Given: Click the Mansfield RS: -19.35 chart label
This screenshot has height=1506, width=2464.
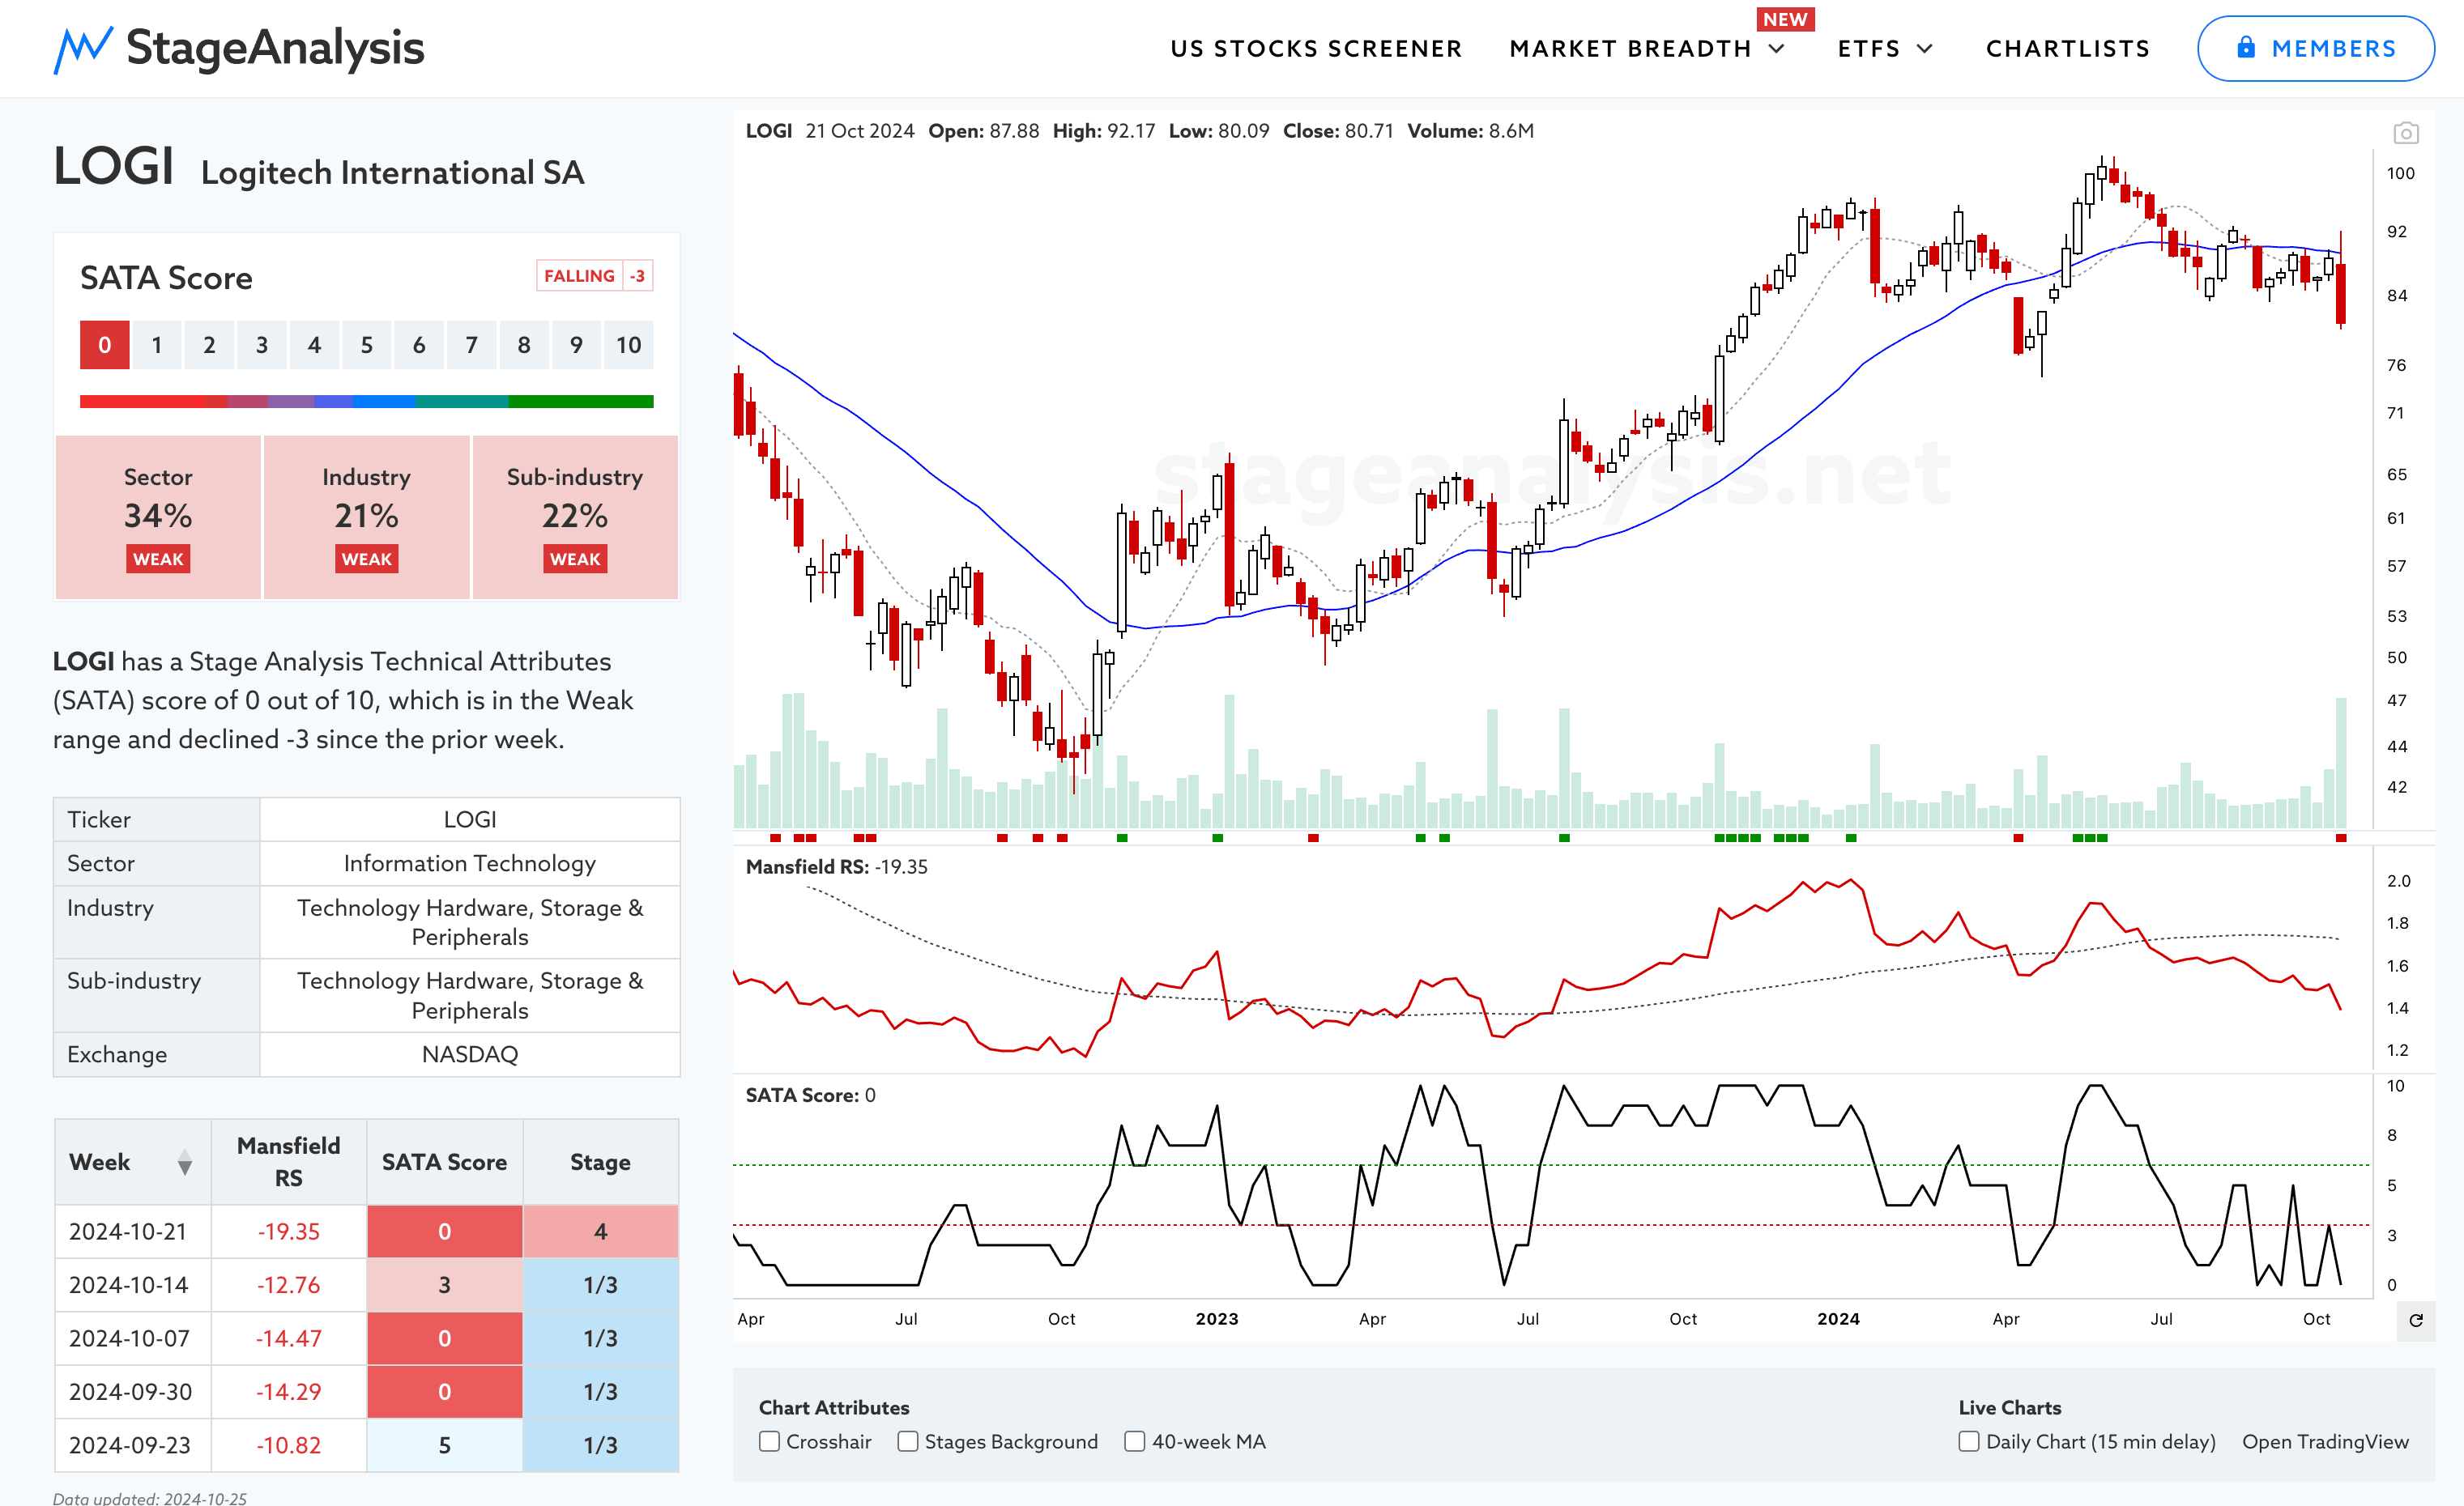Looking at the screenshot, I should pyautogui.click(x=836, y=867).
